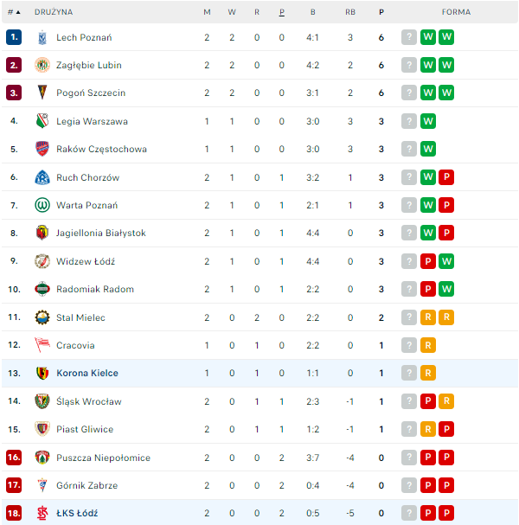Viewport: 519px width, 525px height.
Task: Open the Zagłębie Lubin team link
Action: pyautogui.click(x=88, y=65)
